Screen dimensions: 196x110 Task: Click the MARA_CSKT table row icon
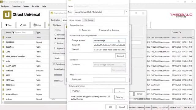coord(3,66)
